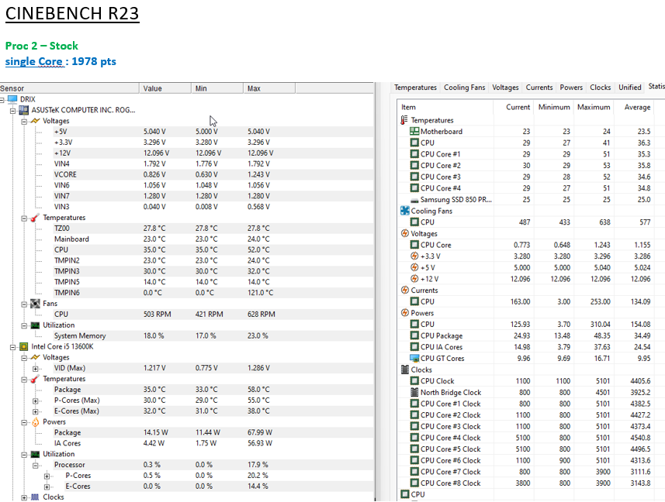Sort by the Sensor column header

[x=70, y=88]
